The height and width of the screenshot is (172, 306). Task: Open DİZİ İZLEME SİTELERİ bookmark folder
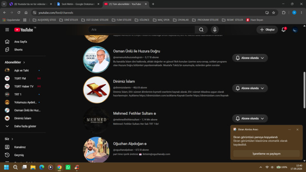tap(95, 20)
